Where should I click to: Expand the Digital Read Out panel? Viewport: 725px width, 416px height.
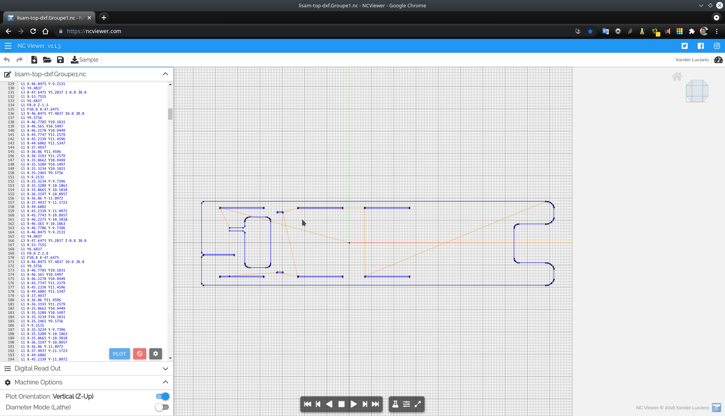pyautogui.click(x=165, y=369)
